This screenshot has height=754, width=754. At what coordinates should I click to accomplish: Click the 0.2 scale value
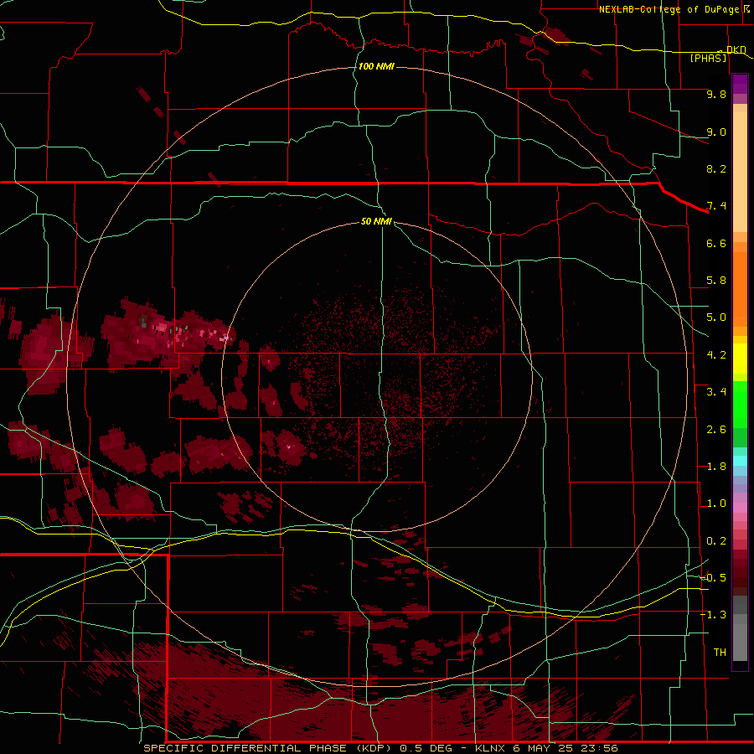[x=716, y=541]
